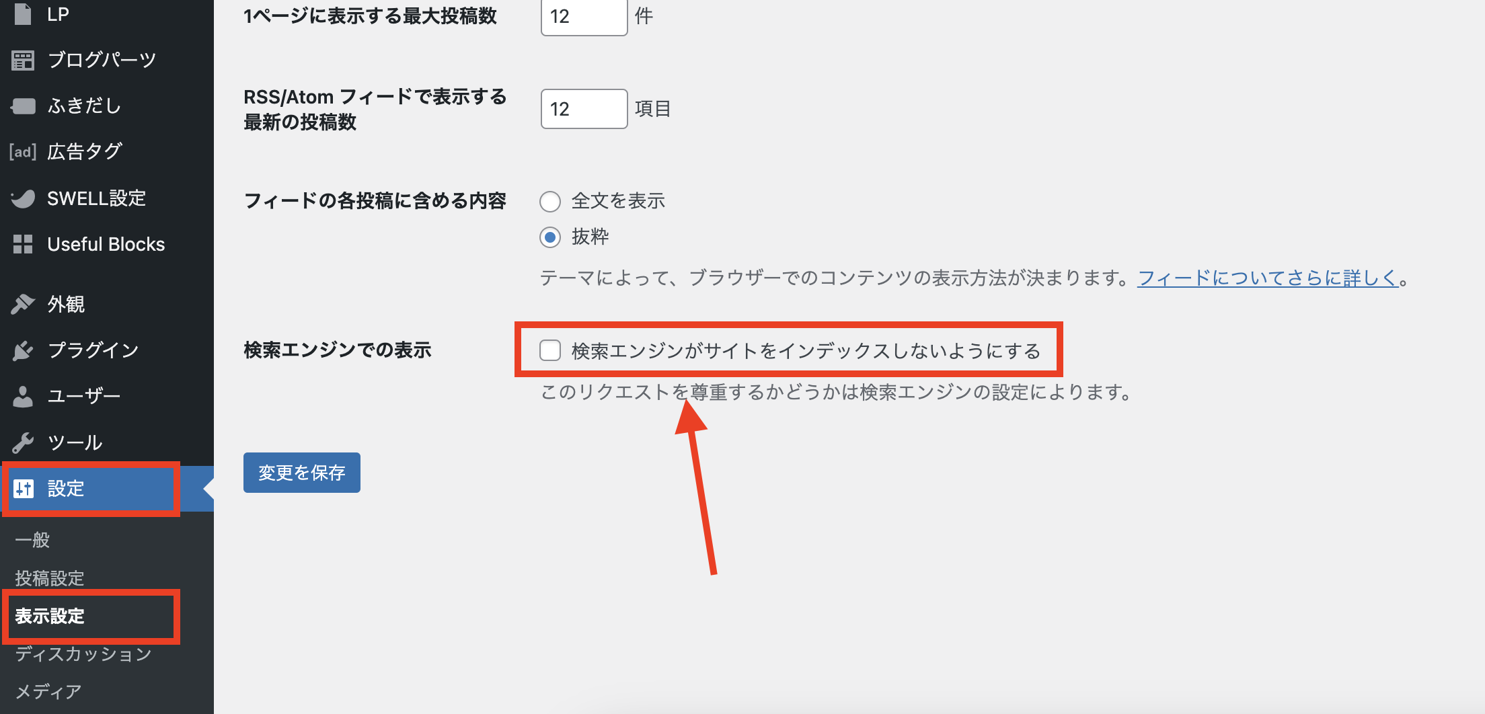Click the SWELL設定 wave icon
Screen dimensions: 1485x714
(x=23, y=198)
